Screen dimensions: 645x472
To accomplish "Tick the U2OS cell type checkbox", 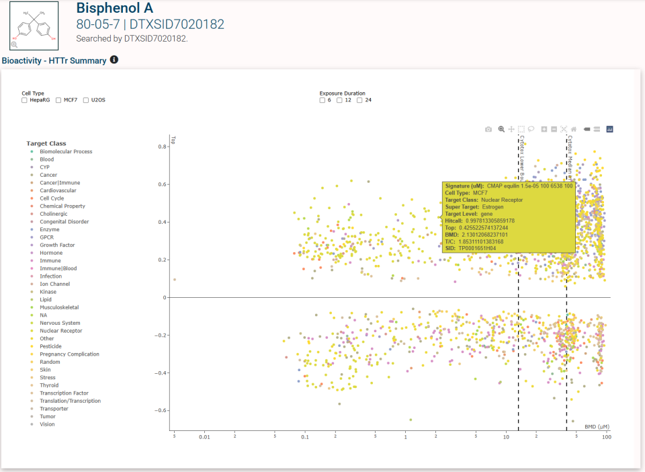I will pos(86,100).
